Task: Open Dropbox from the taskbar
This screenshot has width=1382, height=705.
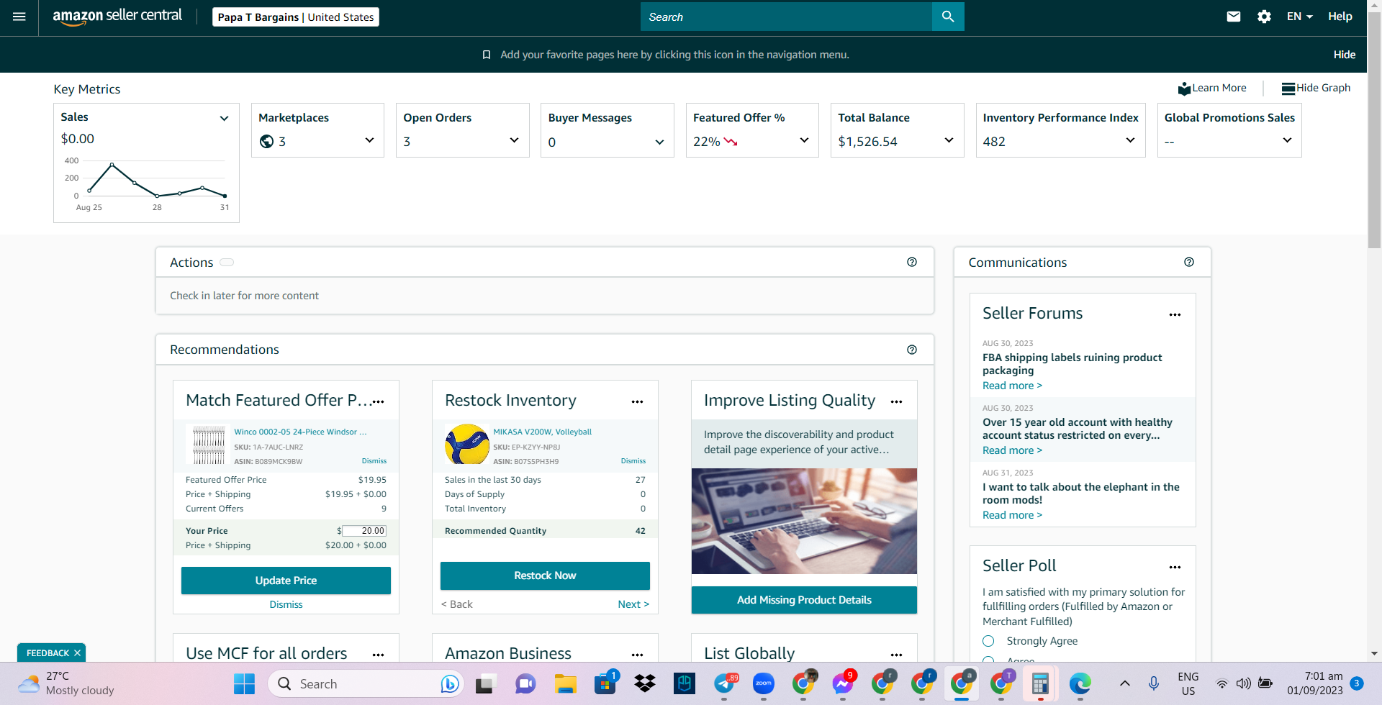Action: 644,683
